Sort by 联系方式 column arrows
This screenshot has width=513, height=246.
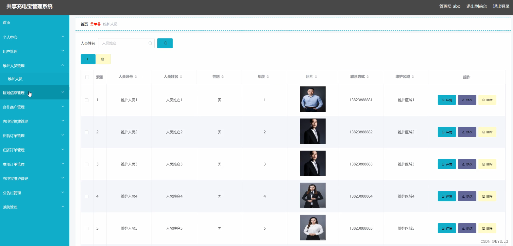pyautogui.click(x=368, y=77)
